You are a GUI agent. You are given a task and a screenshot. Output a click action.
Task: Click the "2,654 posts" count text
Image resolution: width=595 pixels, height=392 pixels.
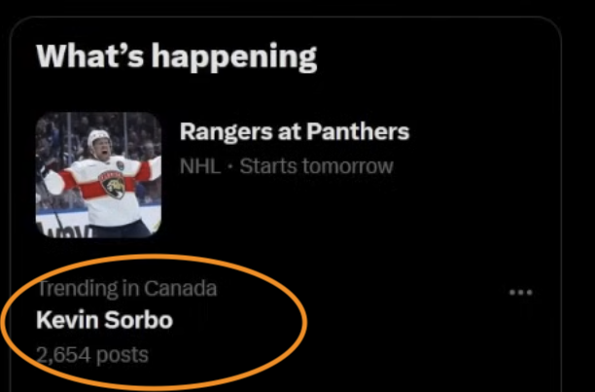(x=92, y=355)
